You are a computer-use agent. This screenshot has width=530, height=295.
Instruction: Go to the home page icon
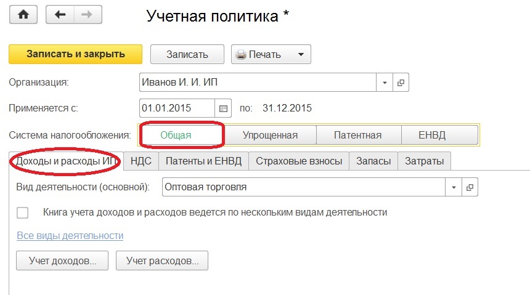23,15
